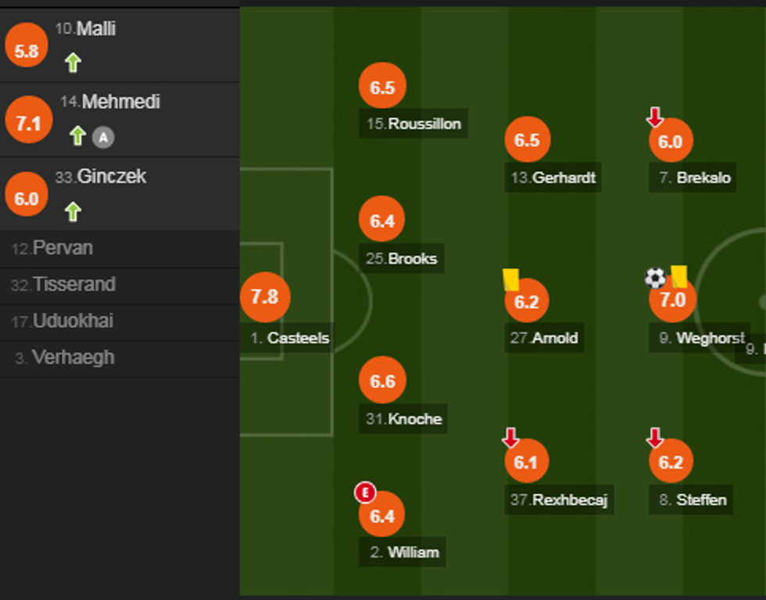
Task: Click Casteels' 7.8 rating badge
Action: [265, 297]
